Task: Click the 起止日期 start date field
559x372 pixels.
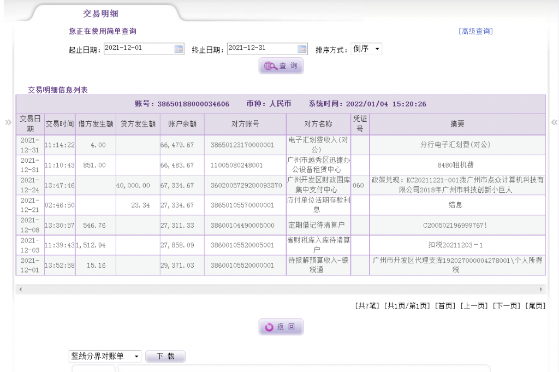Action: pyautogui.click(x=138, y=49)
